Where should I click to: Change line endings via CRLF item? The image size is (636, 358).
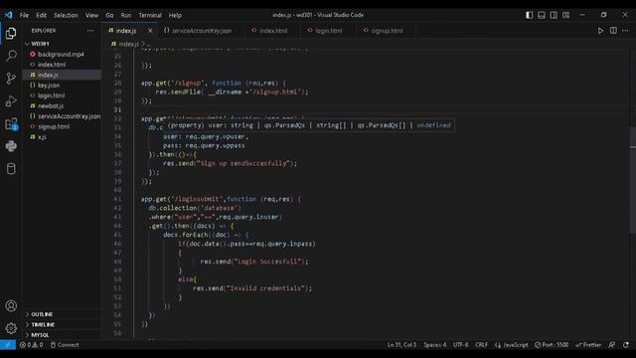pyautogui.click(x=481, y=345)
